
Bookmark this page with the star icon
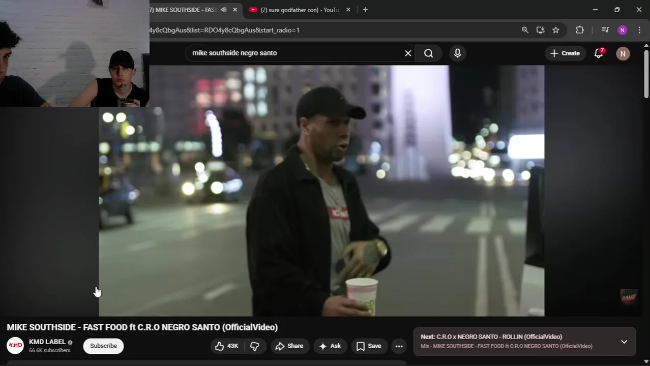556,30
